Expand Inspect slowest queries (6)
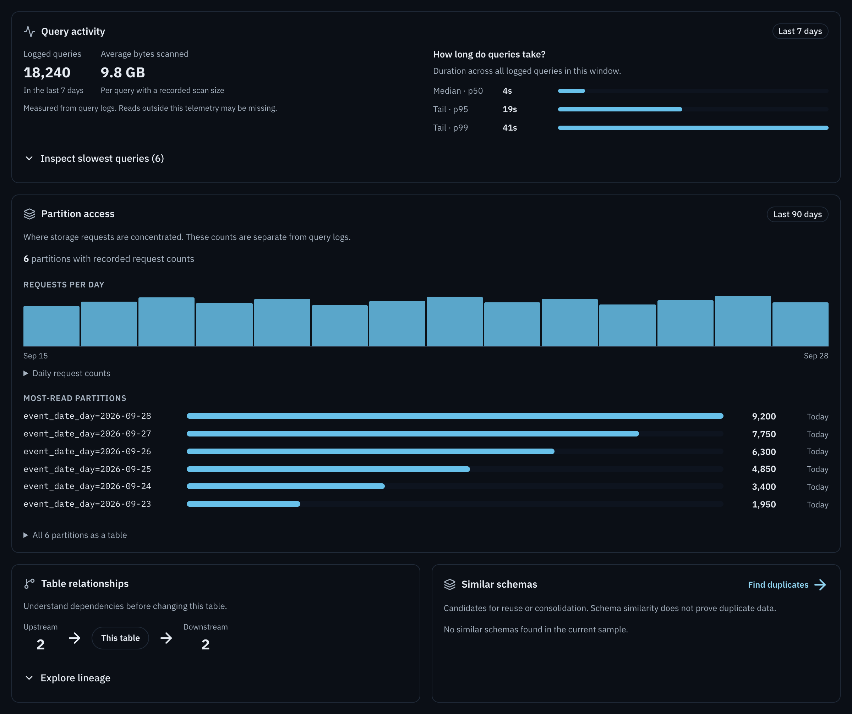This screenshot has height=714, width=852. coord(94,159)
